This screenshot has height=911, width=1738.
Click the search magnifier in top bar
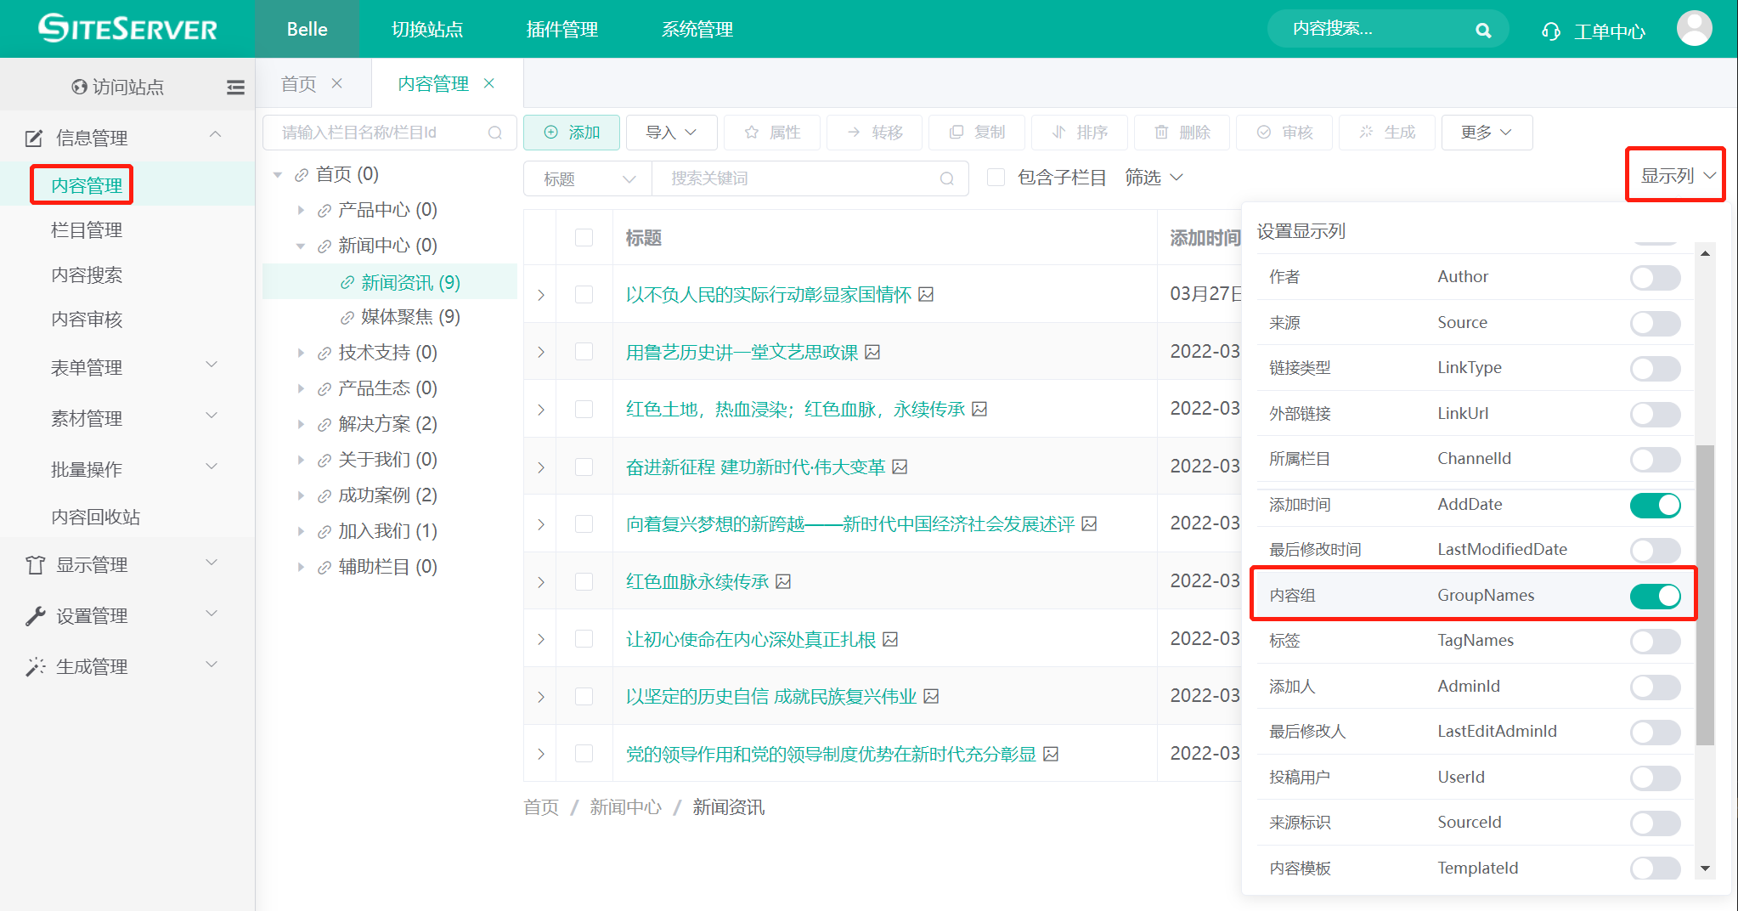point(1483,31)
